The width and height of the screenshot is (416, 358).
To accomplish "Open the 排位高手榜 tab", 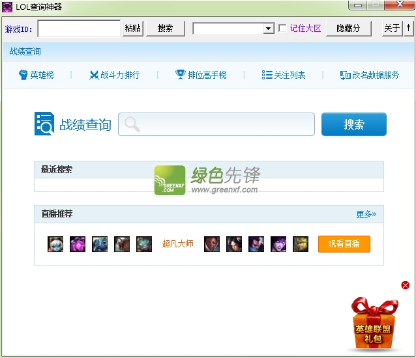I will pyautogui.click(x=201, y=75).
